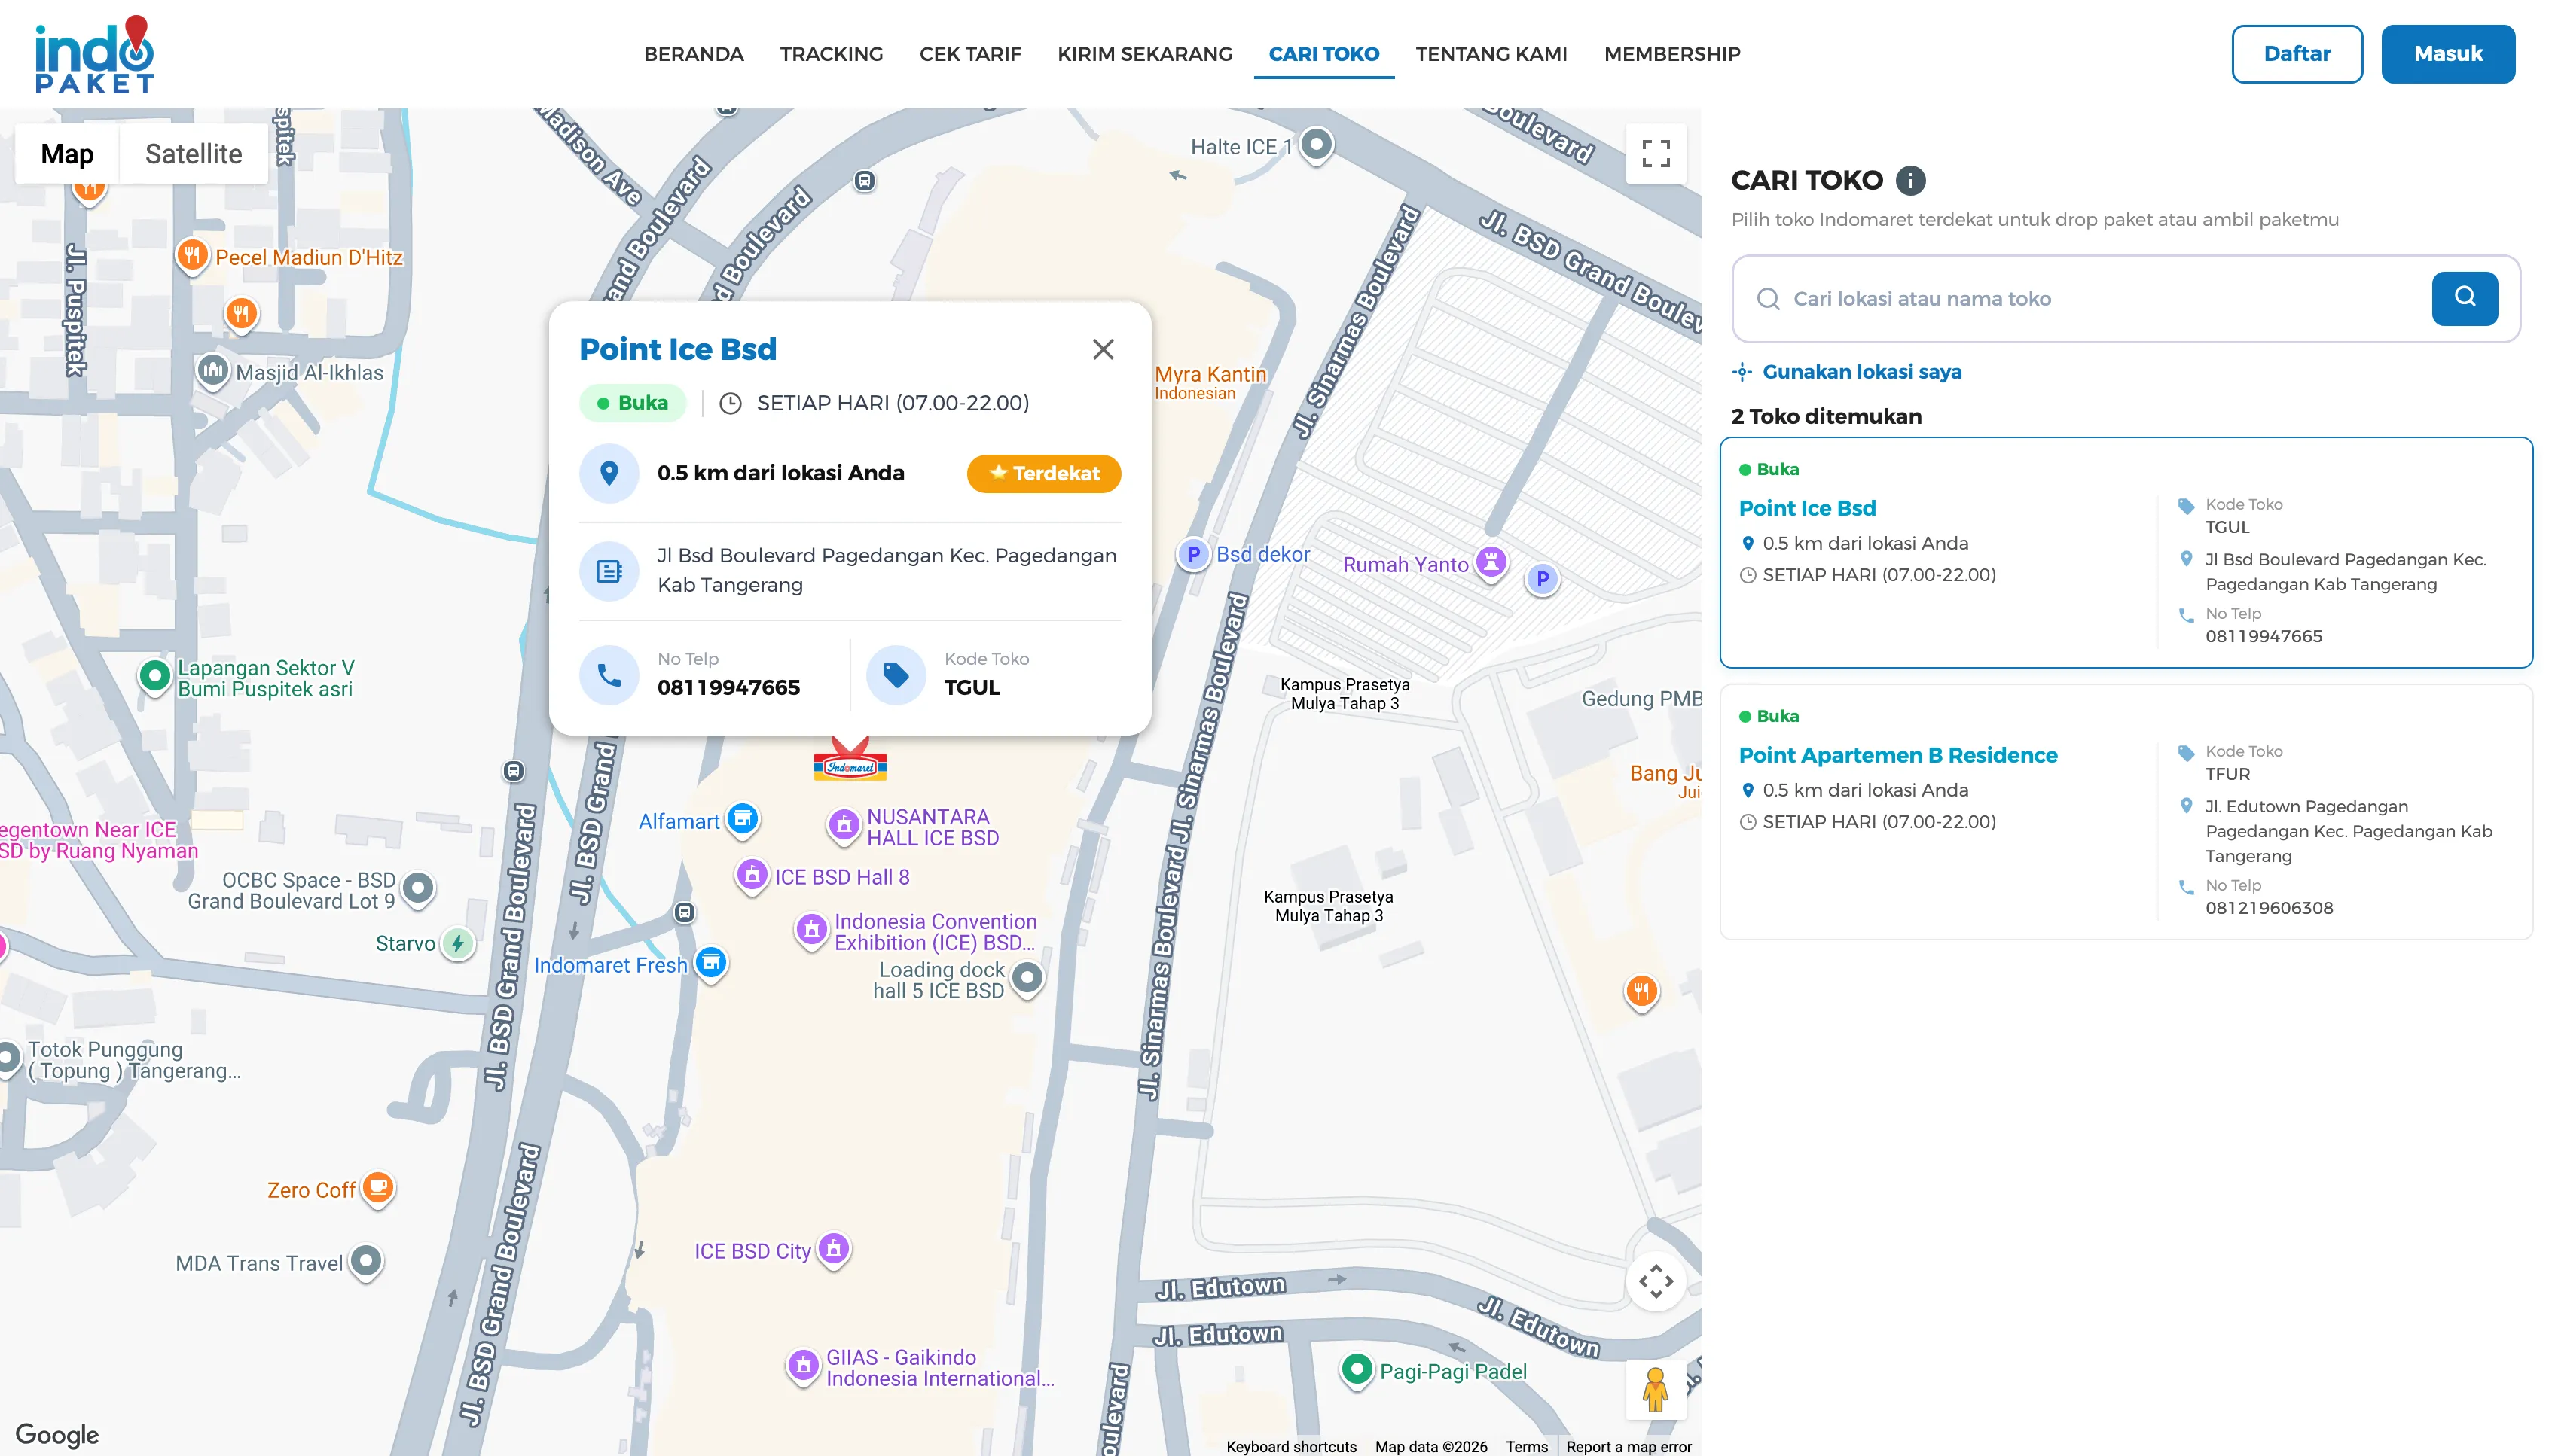Open CEK TARIF in navigation
This screenshot has height=1456, width=2552.
(969, 54)
